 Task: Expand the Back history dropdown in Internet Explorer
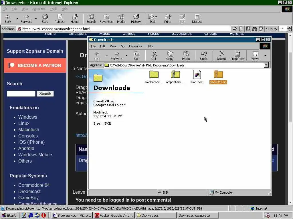pos(17,19)
